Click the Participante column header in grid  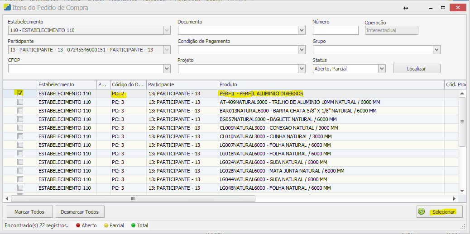pyautogui.click(x=182, y=84)
